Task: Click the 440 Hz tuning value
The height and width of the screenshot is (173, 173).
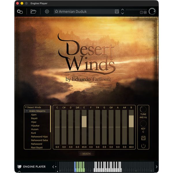Action: click(x=143, y=117)
